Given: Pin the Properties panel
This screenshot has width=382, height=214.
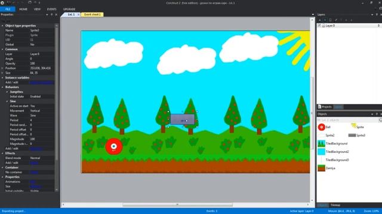Looking at the screenshot, I should tap(52, 15).
